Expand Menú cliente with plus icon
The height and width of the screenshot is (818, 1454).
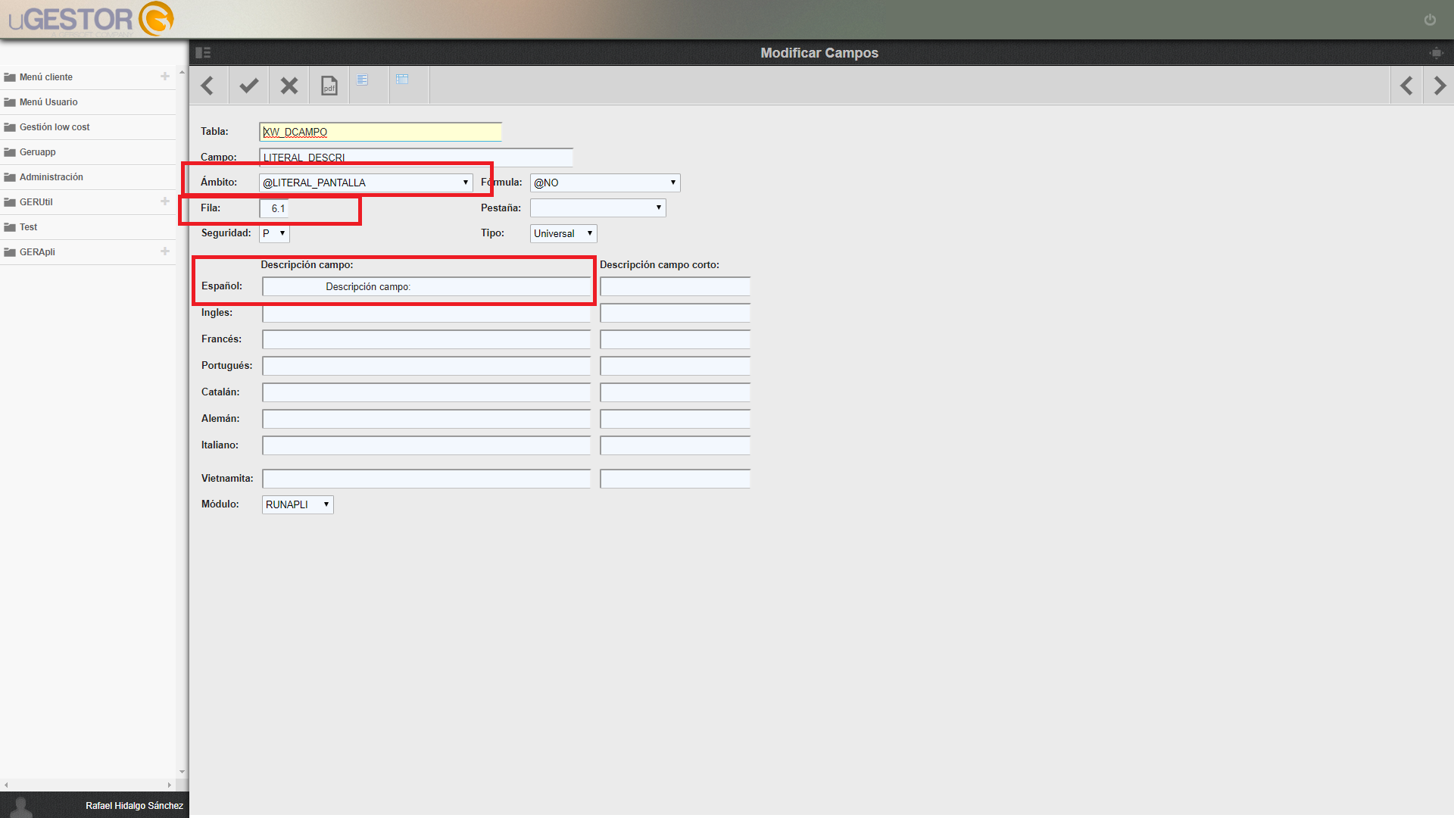[x=165, y=76]
